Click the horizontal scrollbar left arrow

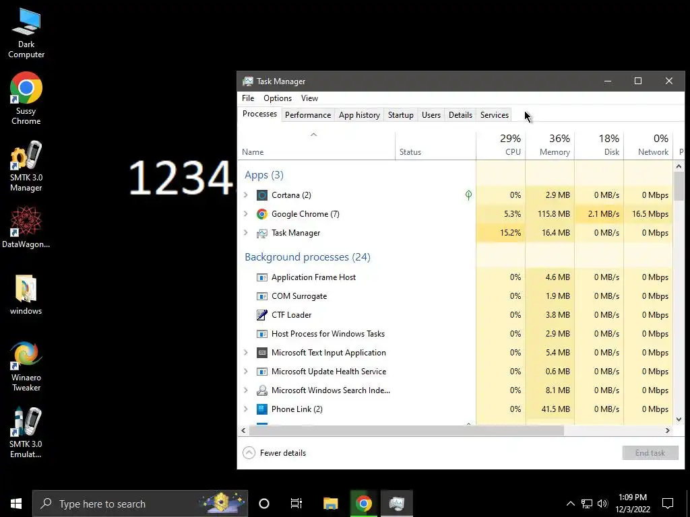pyautogui.click(x=243, y=430)
